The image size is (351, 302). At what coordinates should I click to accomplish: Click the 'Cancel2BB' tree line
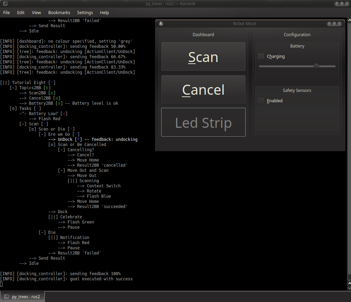click(40, 98)
